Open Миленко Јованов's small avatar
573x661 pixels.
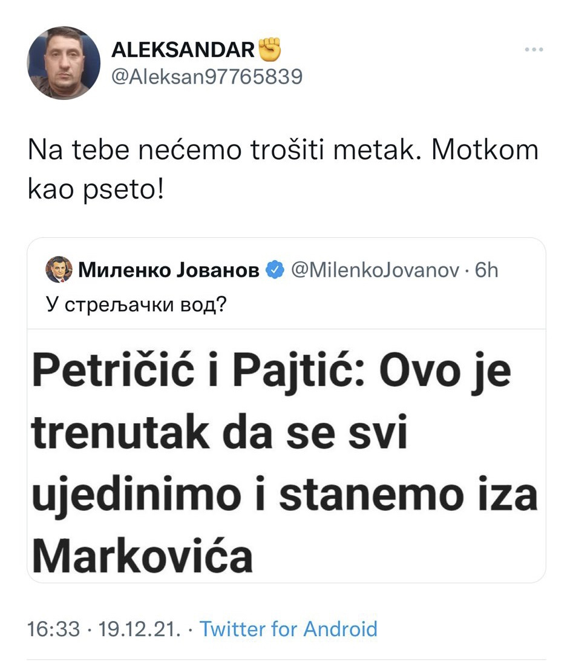(x=59, y=269)
